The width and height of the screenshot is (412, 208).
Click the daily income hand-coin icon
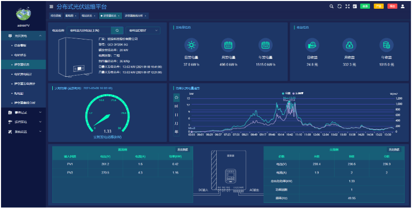coord(312,45)
